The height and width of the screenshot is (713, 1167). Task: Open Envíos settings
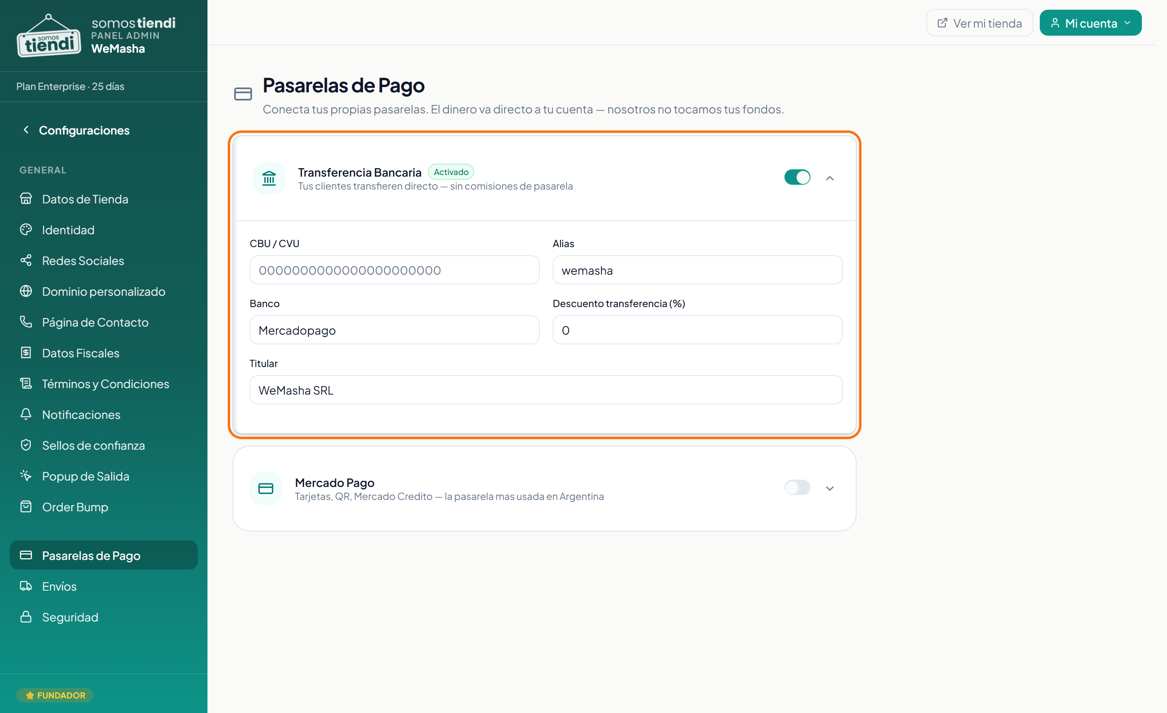[x=104, y=586]
